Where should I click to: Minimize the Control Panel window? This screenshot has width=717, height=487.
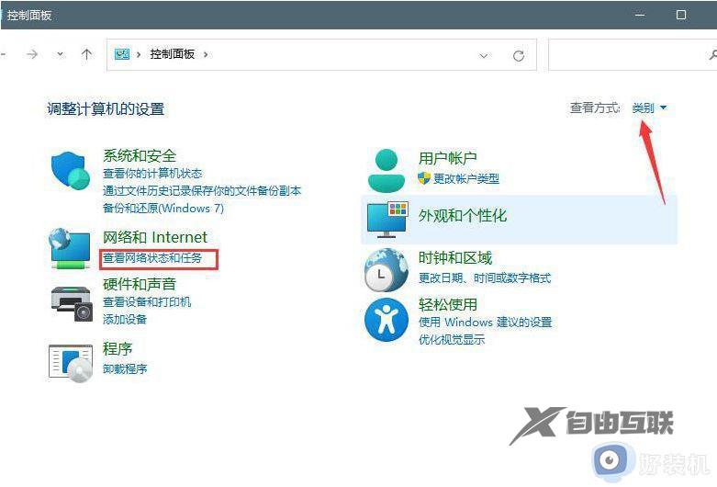[640, 15]
